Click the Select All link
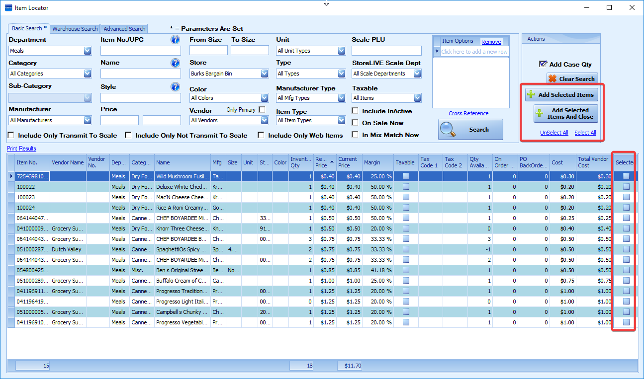Viewport: 644px width, 379px height. point(585,133)
